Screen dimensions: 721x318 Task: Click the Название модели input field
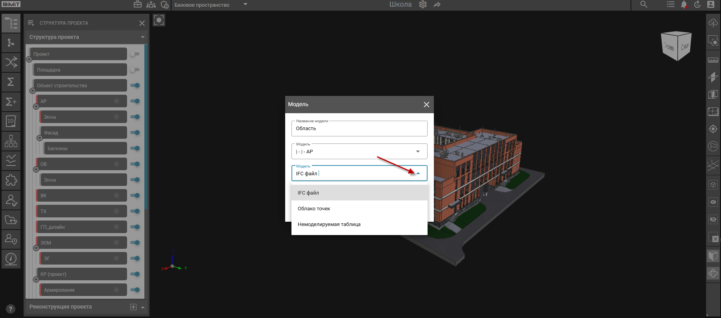(x=359, y=129)
